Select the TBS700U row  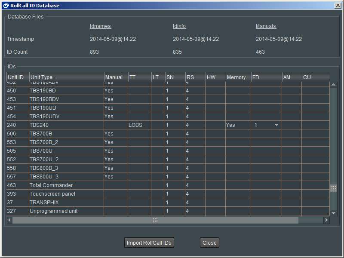coord(168,151)
